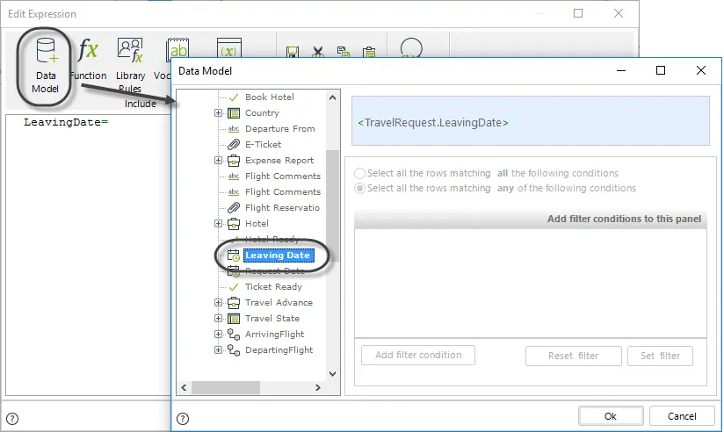Close the Data Model dialog

tap(701, 70)
